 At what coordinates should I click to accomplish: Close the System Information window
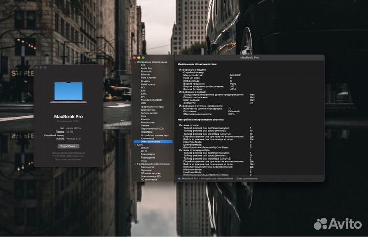[x=136, y=57]
